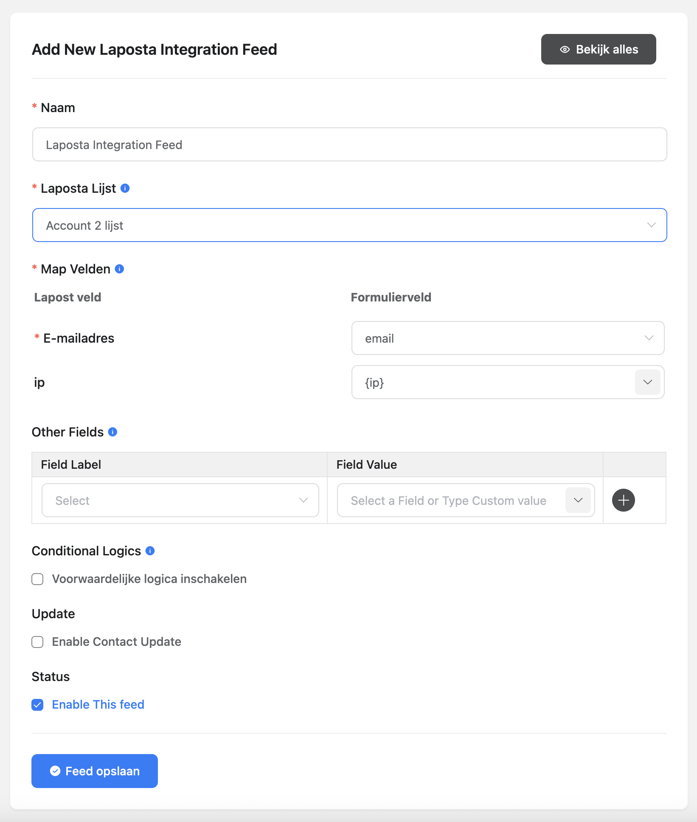
Task: Uncheck the Enable This feed checkbox
Action: 37,705
